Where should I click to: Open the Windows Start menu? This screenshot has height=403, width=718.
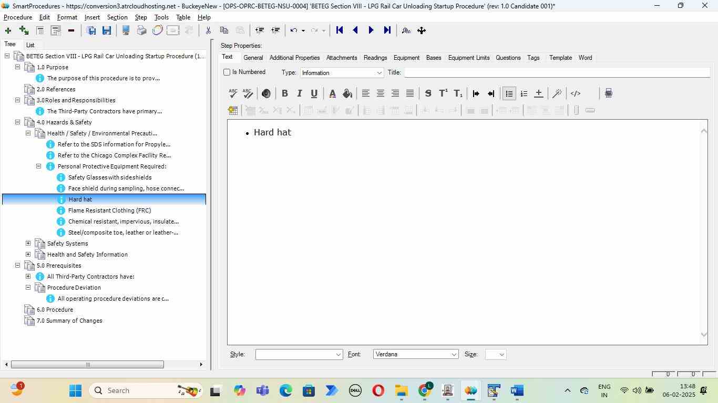click(x=75, y=390)
